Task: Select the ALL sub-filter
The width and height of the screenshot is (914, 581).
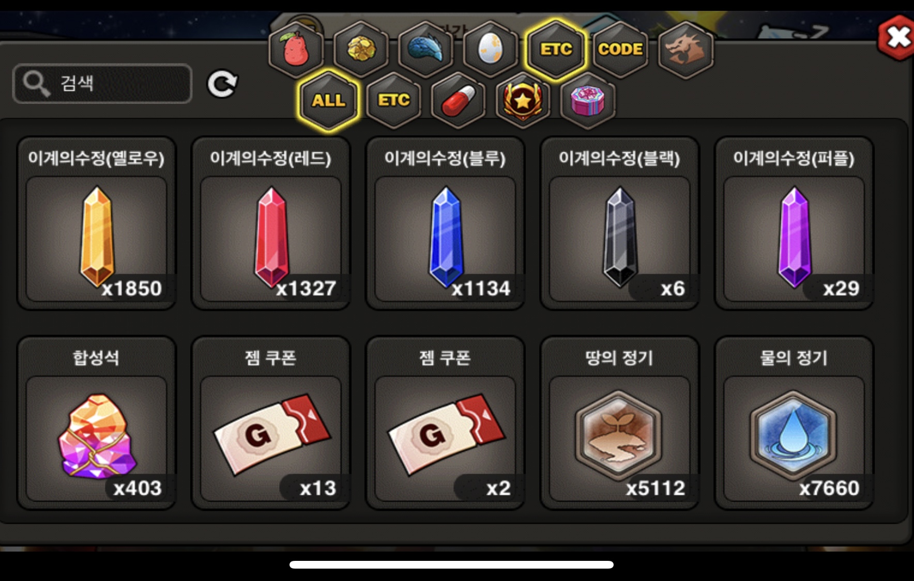Action: pos(329,100)
